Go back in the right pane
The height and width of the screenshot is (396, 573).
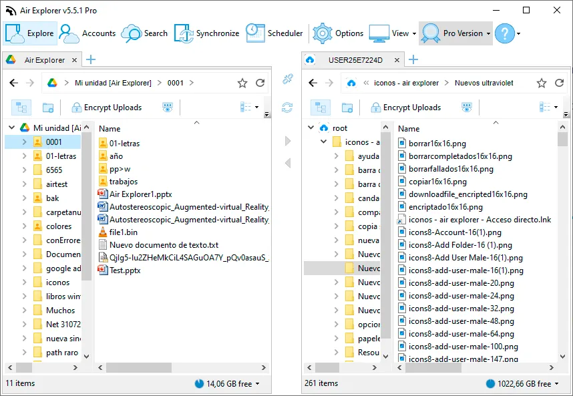point(313,83)
